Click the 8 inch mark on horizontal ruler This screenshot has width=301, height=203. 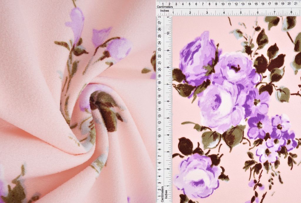291,12
